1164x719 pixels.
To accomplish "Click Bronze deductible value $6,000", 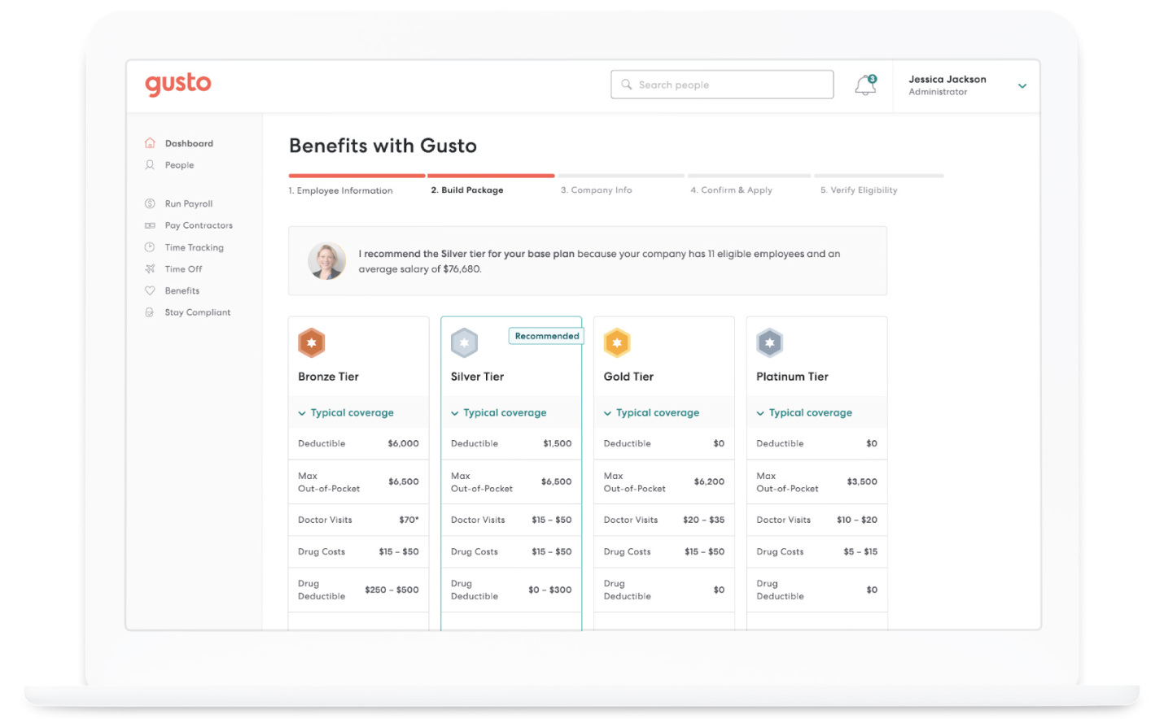I will click(403, 443).
